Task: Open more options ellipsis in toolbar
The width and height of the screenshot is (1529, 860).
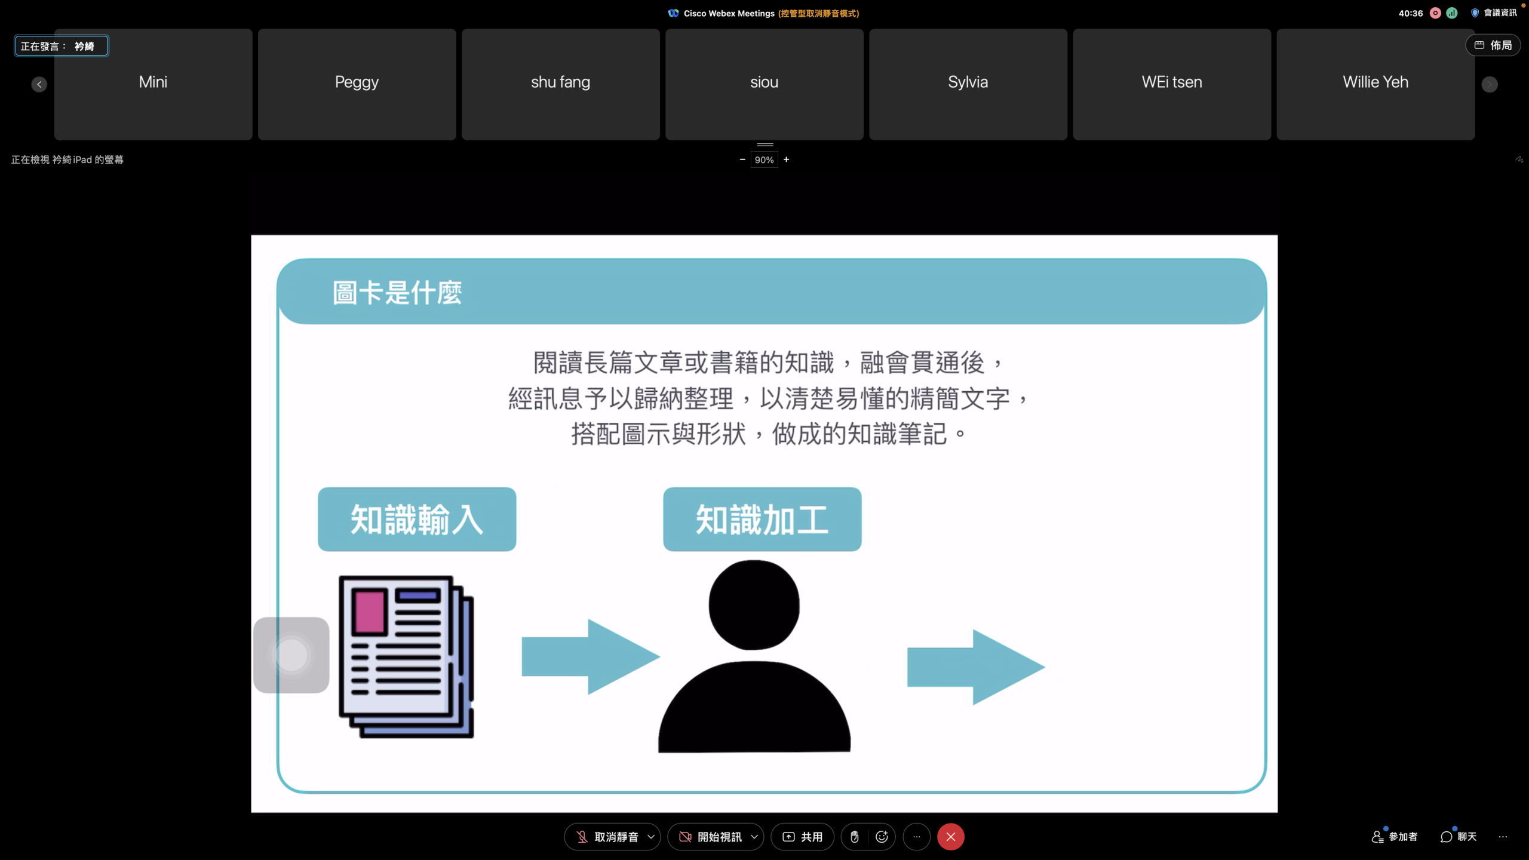Action: (916, 837)
